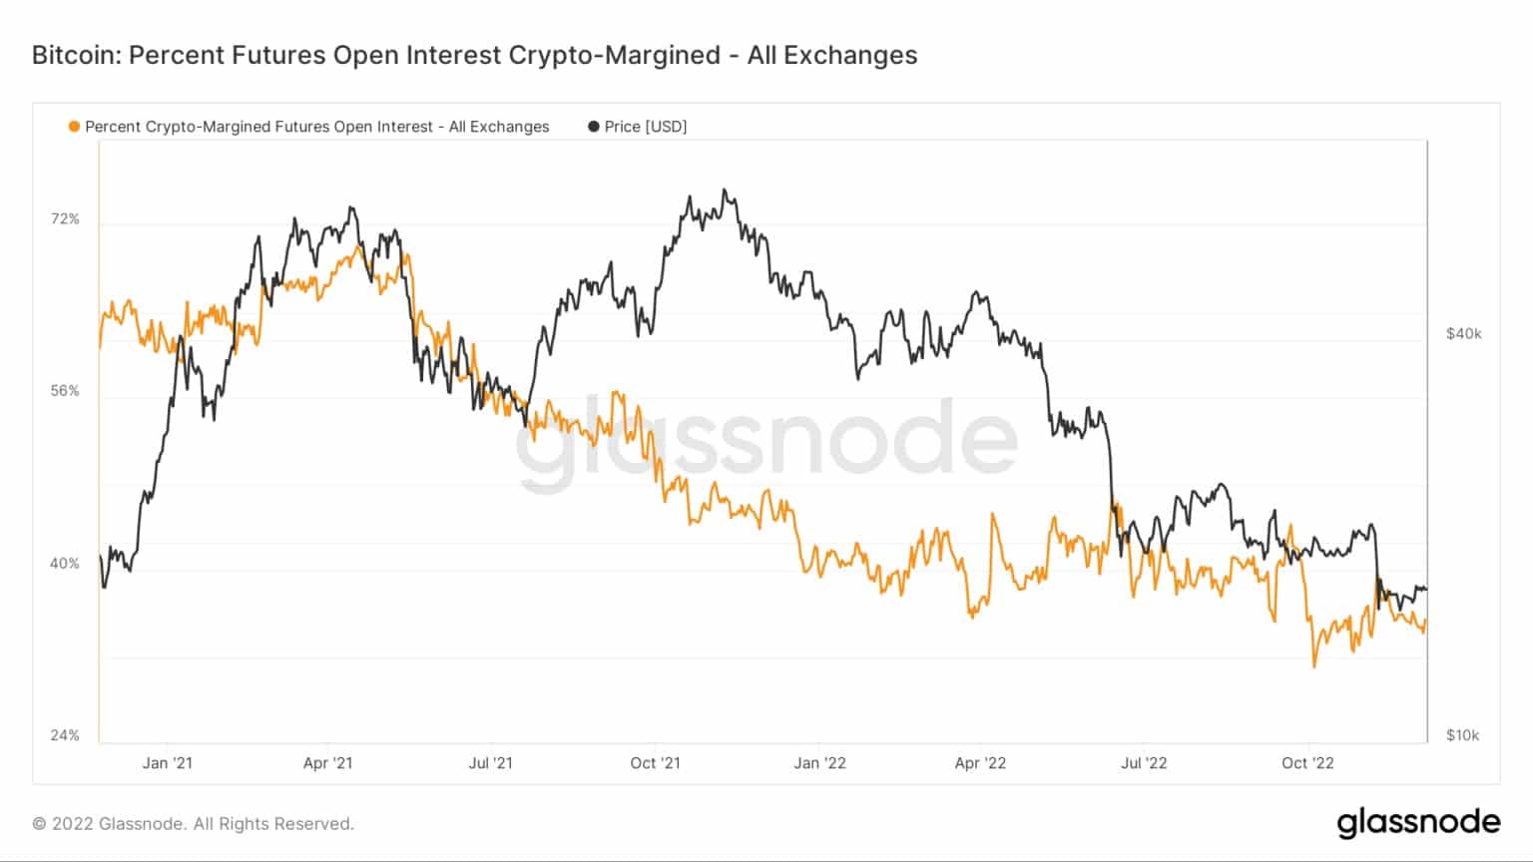The width and height of the screenshot is (1533, 862).
Task: Click the Oct '21 axis label
Action: (656, 763)
